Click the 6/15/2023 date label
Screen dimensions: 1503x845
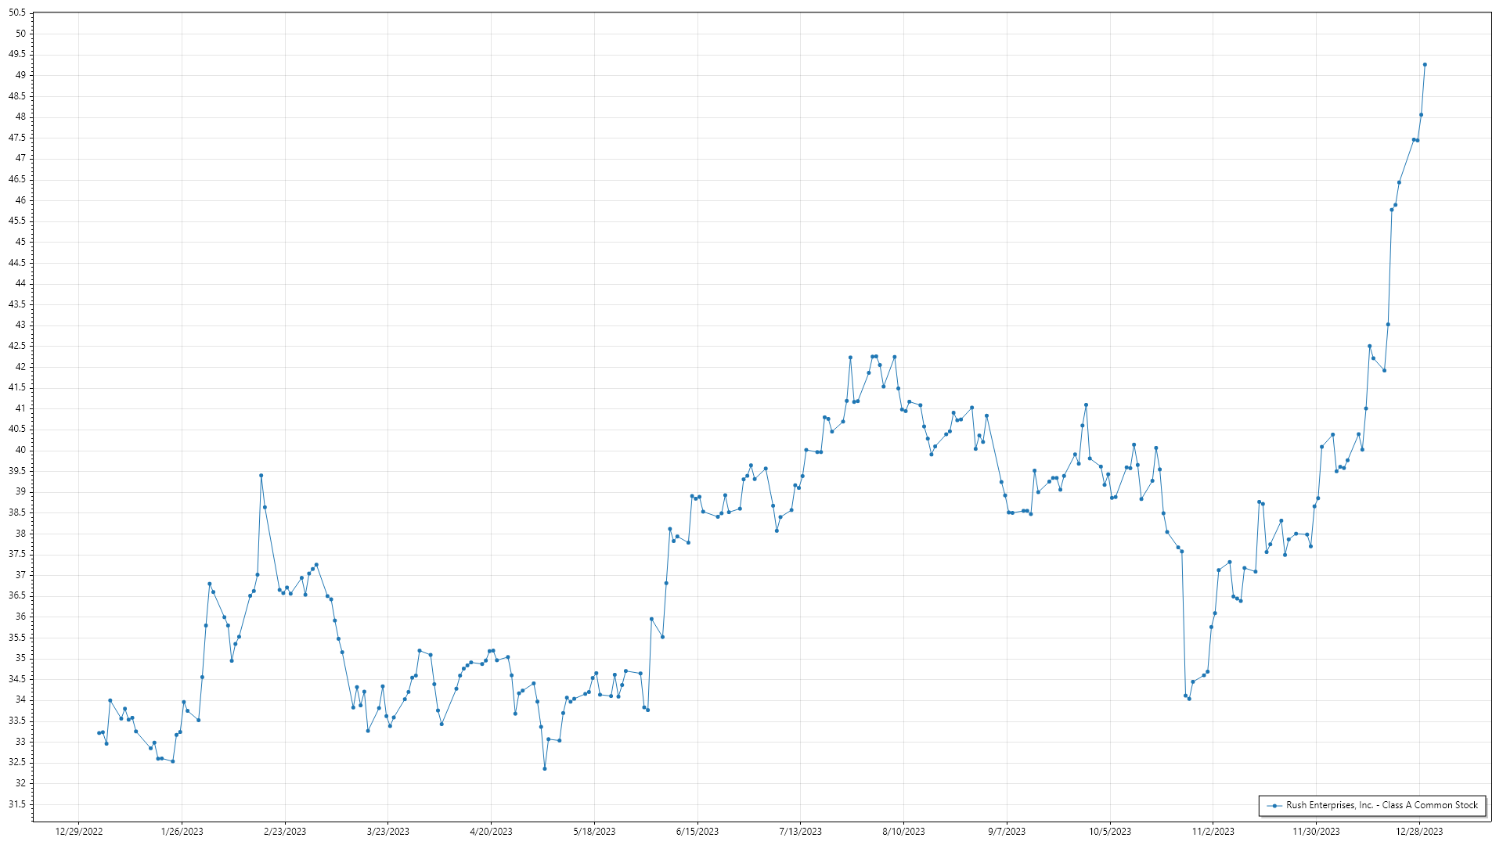697,831
